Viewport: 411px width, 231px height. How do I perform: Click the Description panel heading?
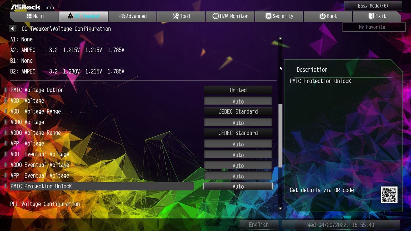pyautogui.click(x=312, y=70)
